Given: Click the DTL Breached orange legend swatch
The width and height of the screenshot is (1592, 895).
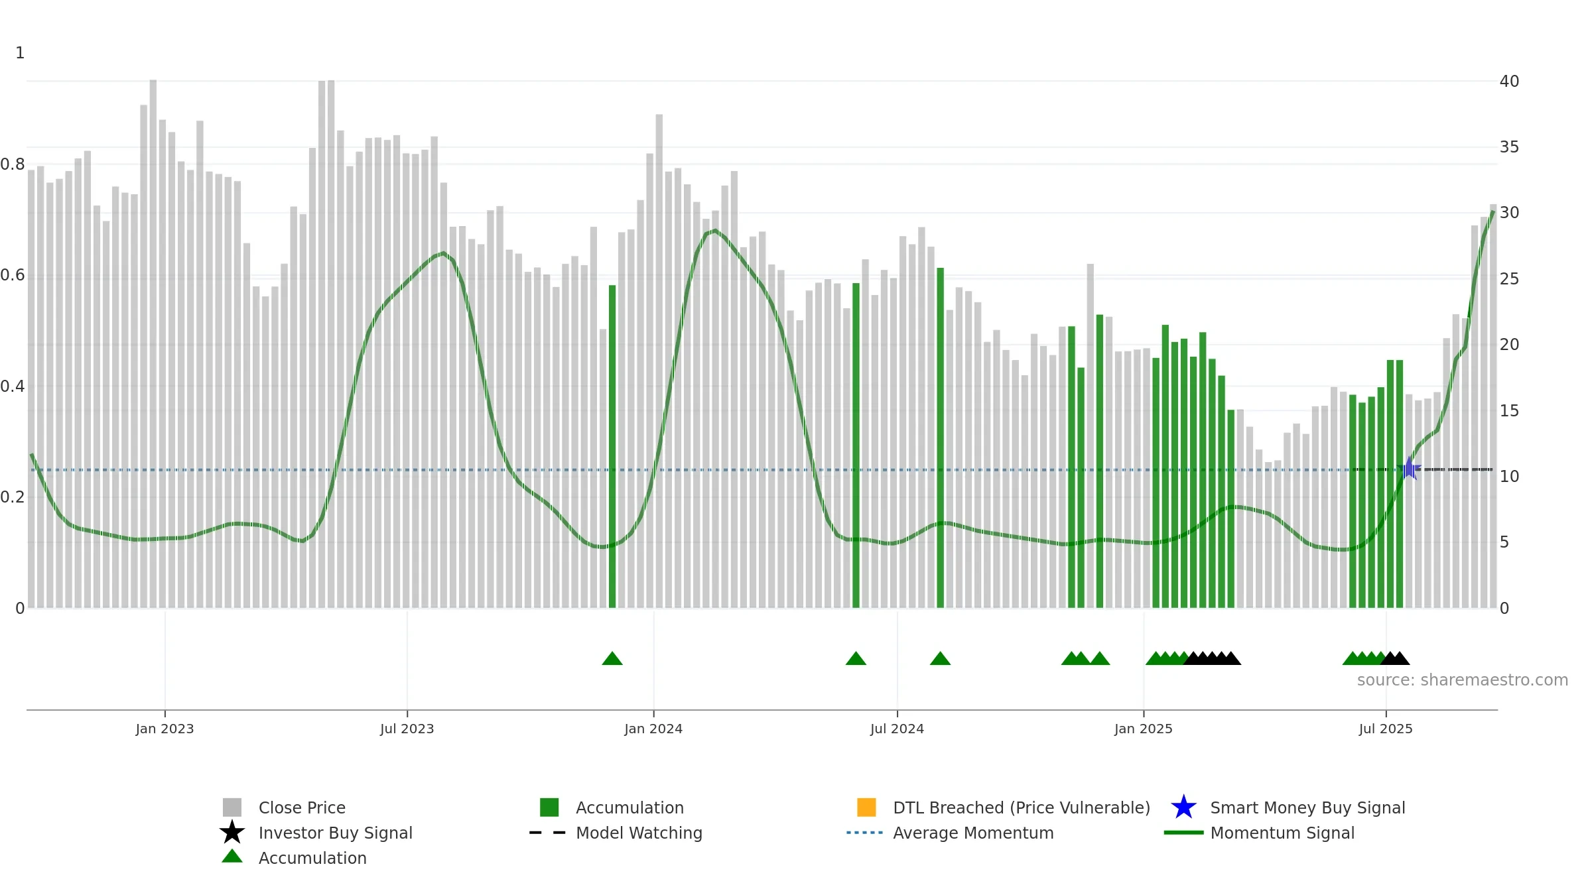Looking at the screenshot, I should (866, 807).
